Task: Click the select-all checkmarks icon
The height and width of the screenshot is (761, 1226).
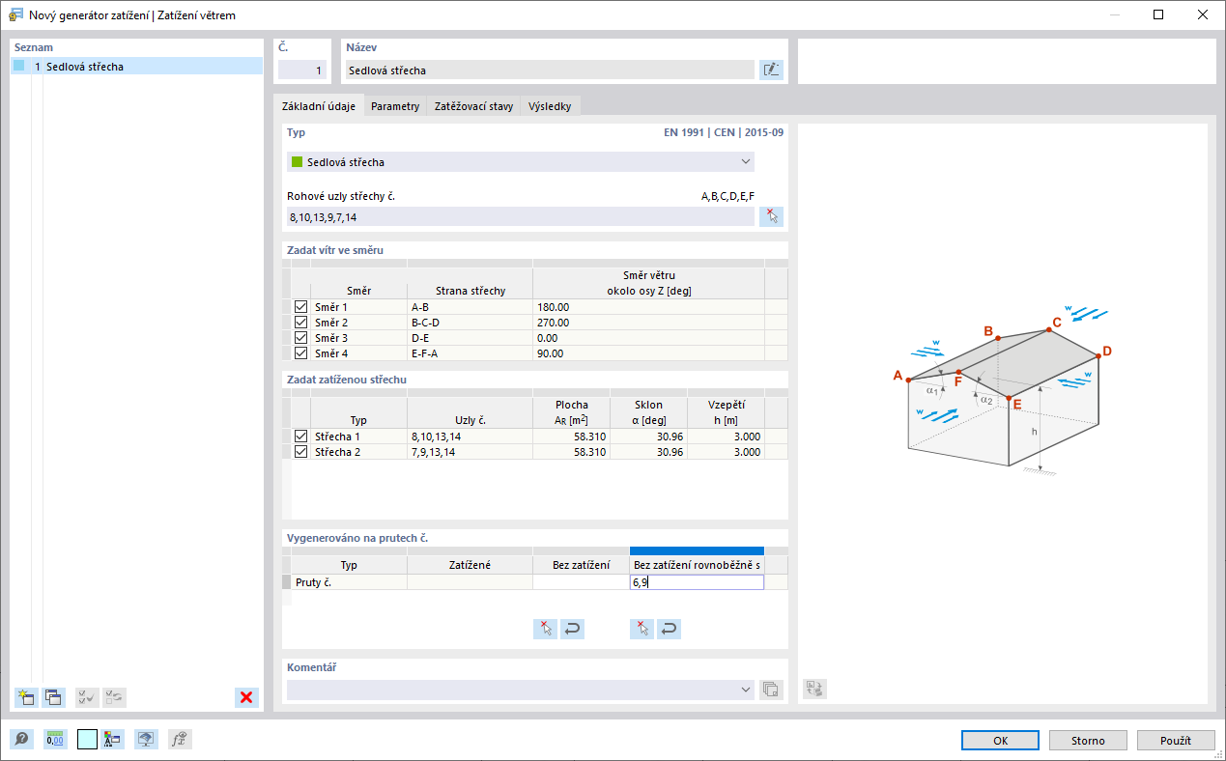Action: click(x=87, y=697)
